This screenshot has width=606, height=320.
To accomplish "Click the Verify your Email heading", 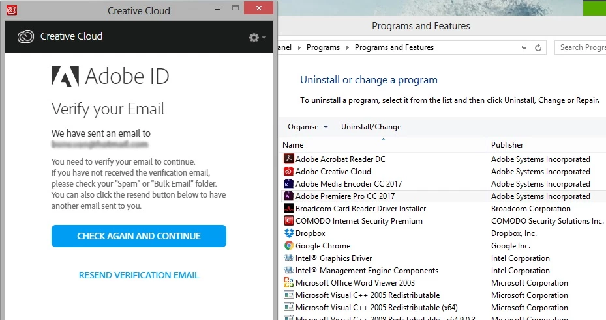I will click(108, 109).
